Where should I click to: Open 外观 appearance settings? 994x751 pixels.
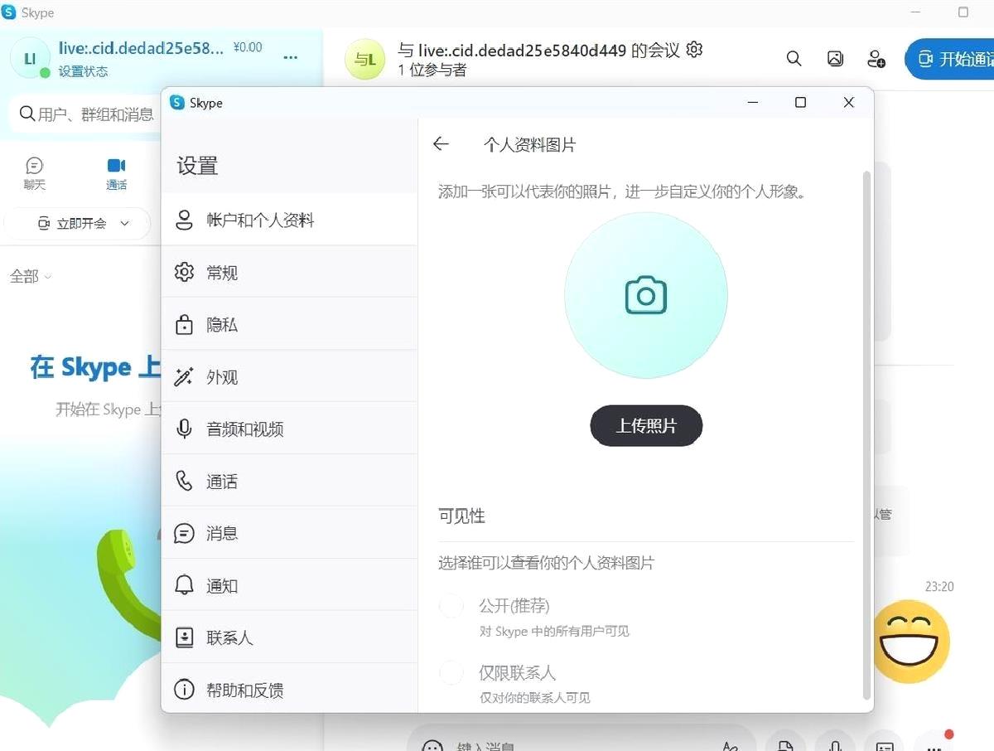(x=289, y=376)
